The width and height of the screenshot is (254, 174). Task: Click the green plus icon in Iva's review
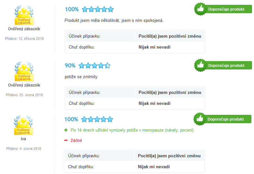click(66, 130)
